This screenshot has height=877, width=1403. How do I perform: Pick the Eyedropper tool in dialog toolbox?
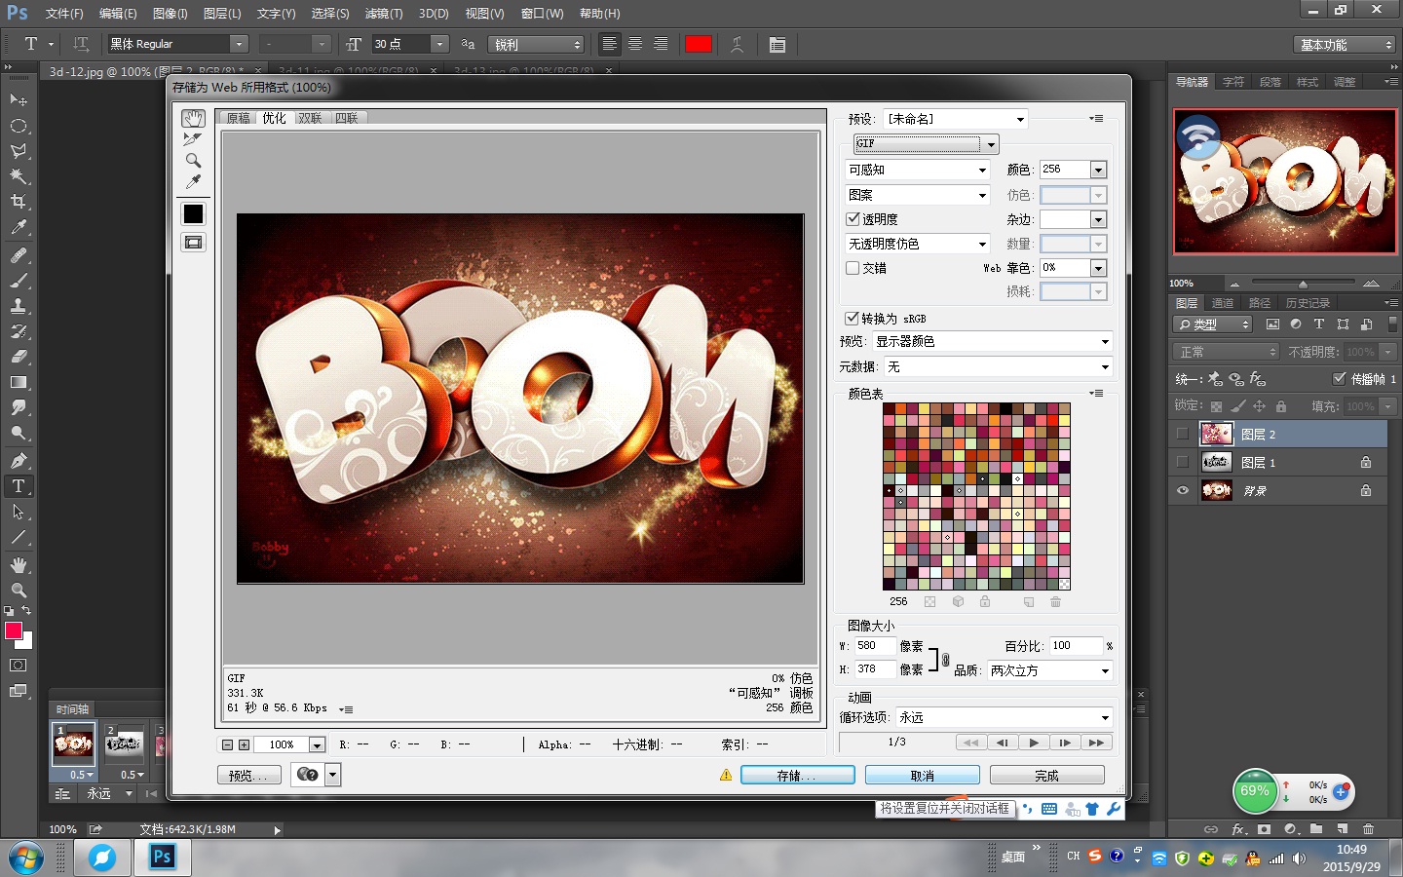point(193,182)
